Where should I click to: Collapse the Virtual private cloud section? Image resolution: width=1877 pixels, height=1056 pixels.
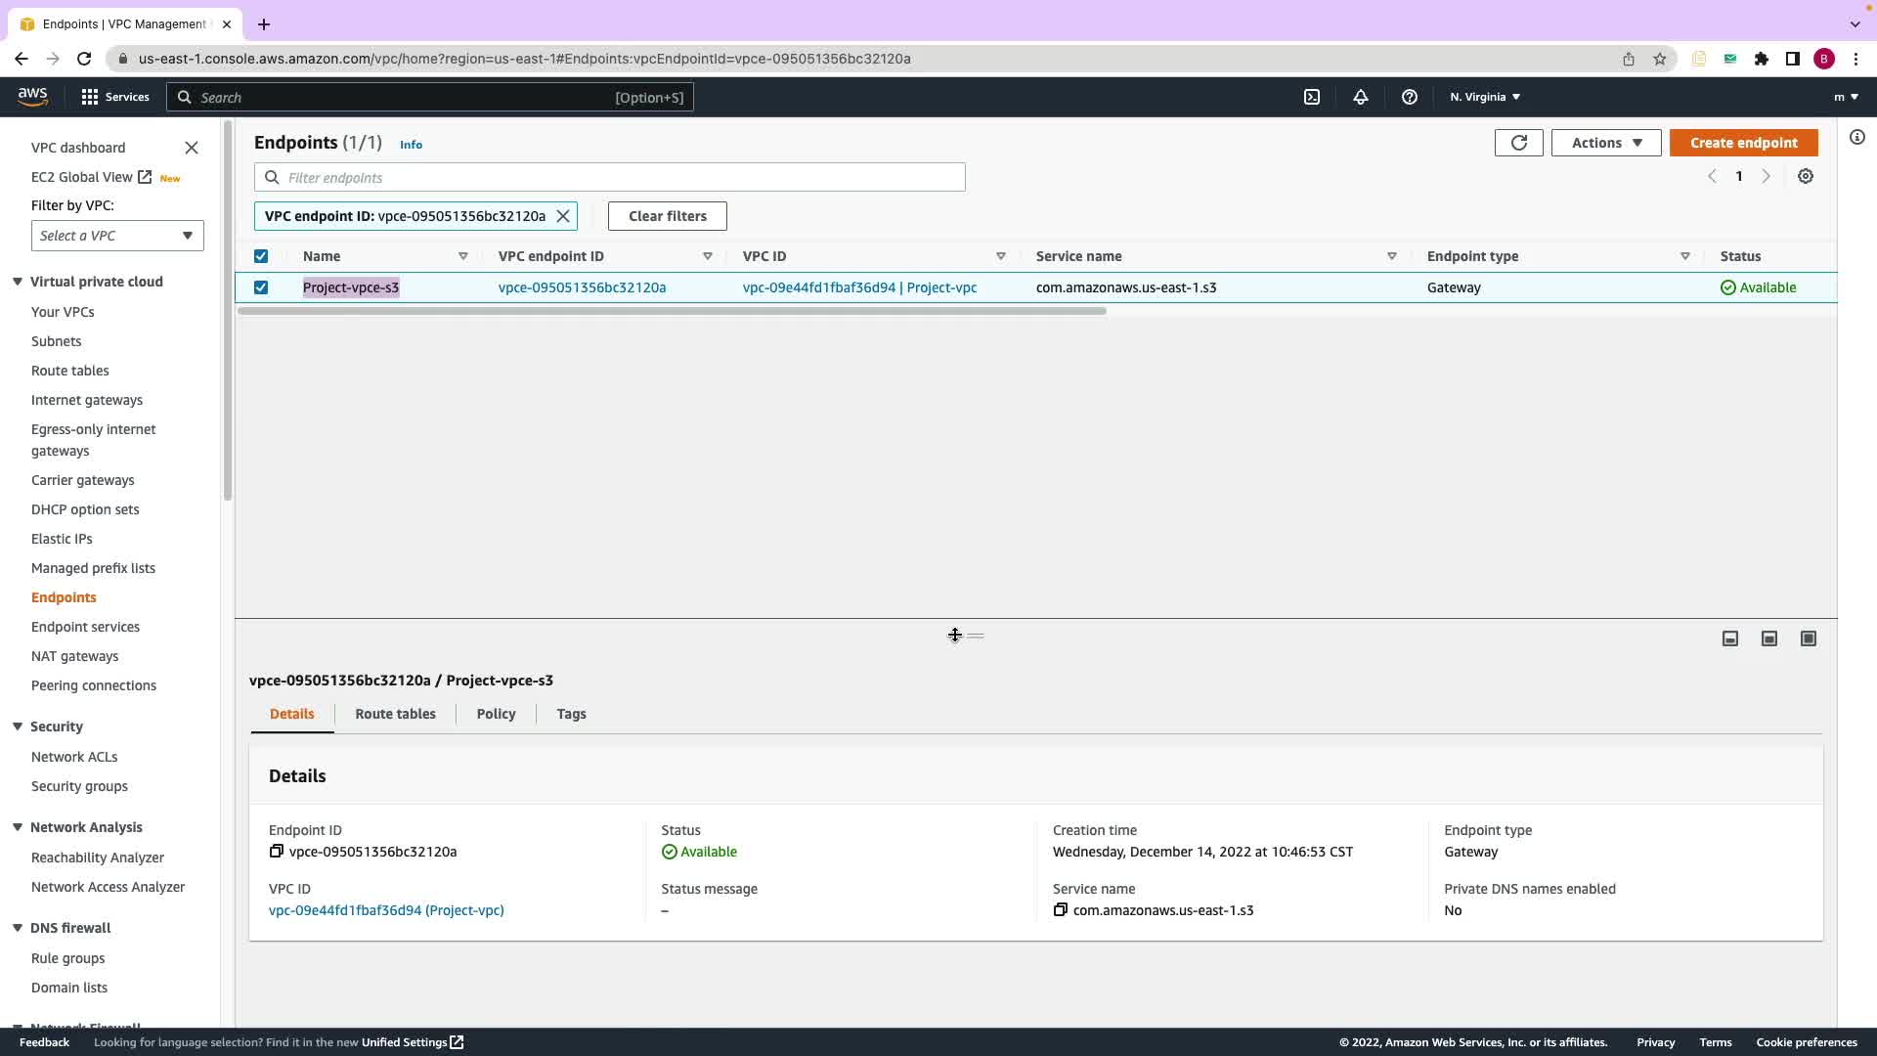[18, 282]
